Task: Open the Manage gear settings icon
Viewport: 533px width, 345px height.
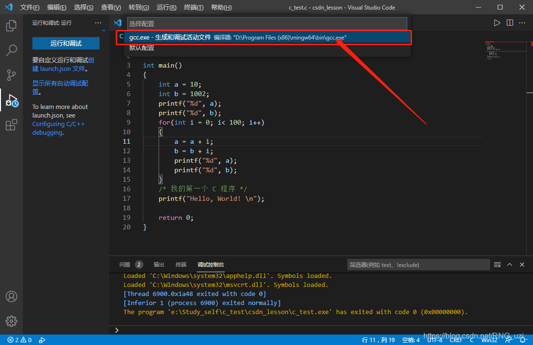Action: click(11, 321)
